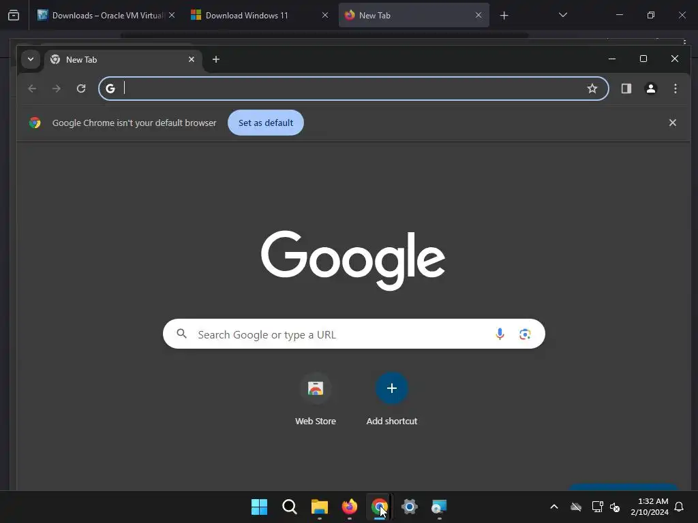Close the Download Windows 11 Firefox tab
The height and width of the screenshot is (523, 698).
coord(325,15)
